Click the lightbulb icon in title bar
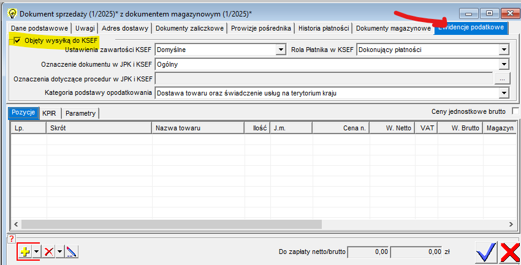Viewport: 521px width, 265px height. pos(11,13)
